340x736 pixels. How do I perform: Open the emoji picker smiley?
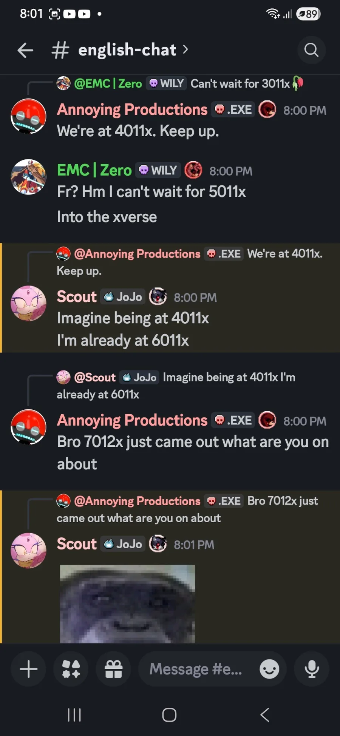click(269, 669)
